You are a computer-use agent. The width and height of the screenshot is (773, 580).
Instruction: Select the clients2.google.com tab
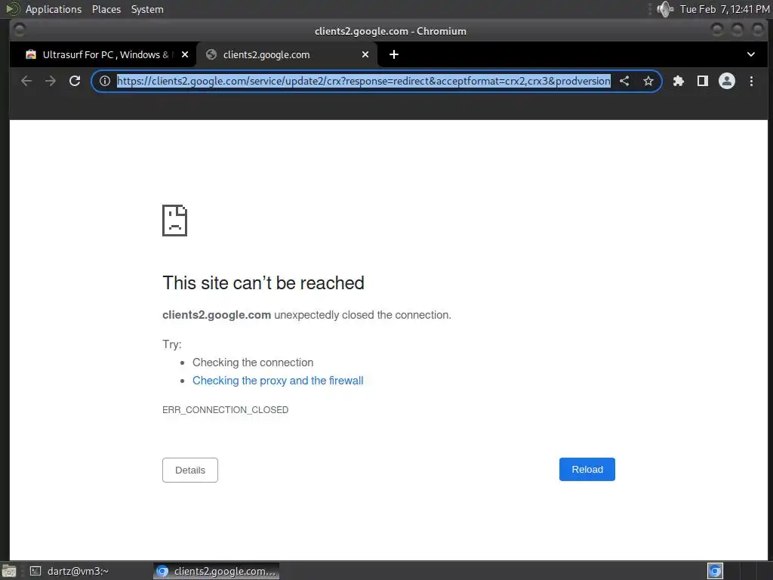(287, 54)
